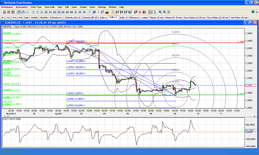Click the print preview icon
Screen dimensions: 259x155
pos(154,12)
